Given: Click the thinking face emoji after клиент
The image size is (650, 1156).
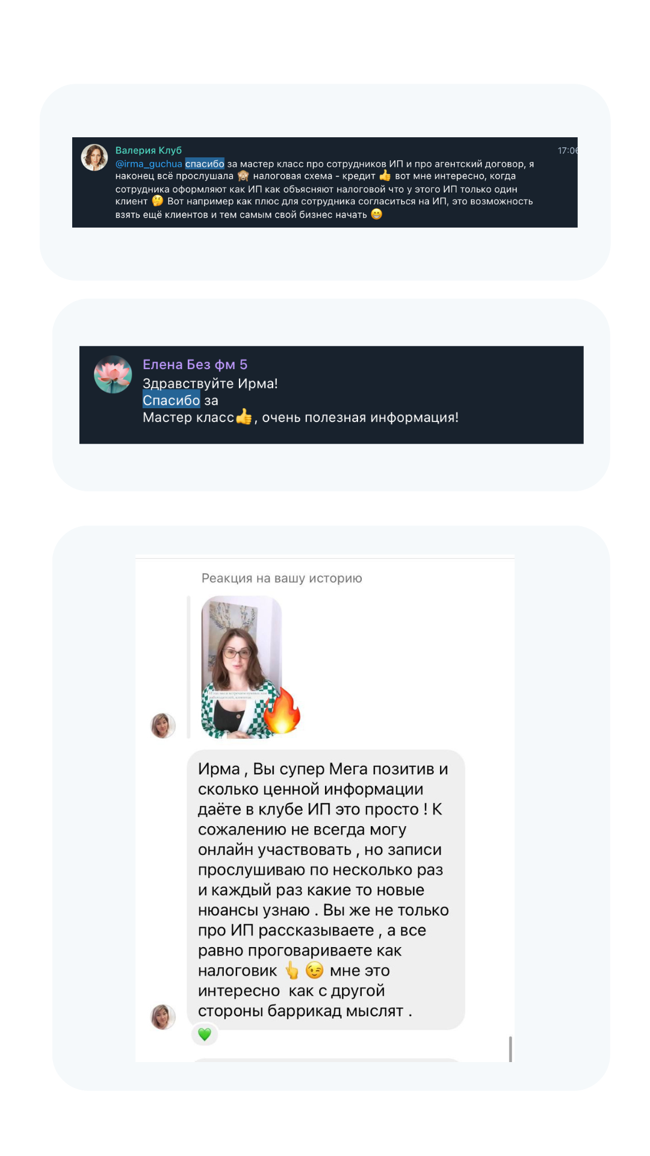Looking at the screenshot, I should click(158, 201).
